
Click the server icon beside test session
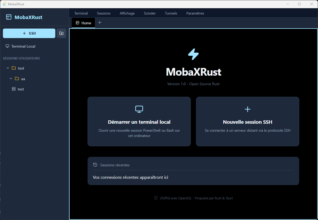[x=14, y=89]
